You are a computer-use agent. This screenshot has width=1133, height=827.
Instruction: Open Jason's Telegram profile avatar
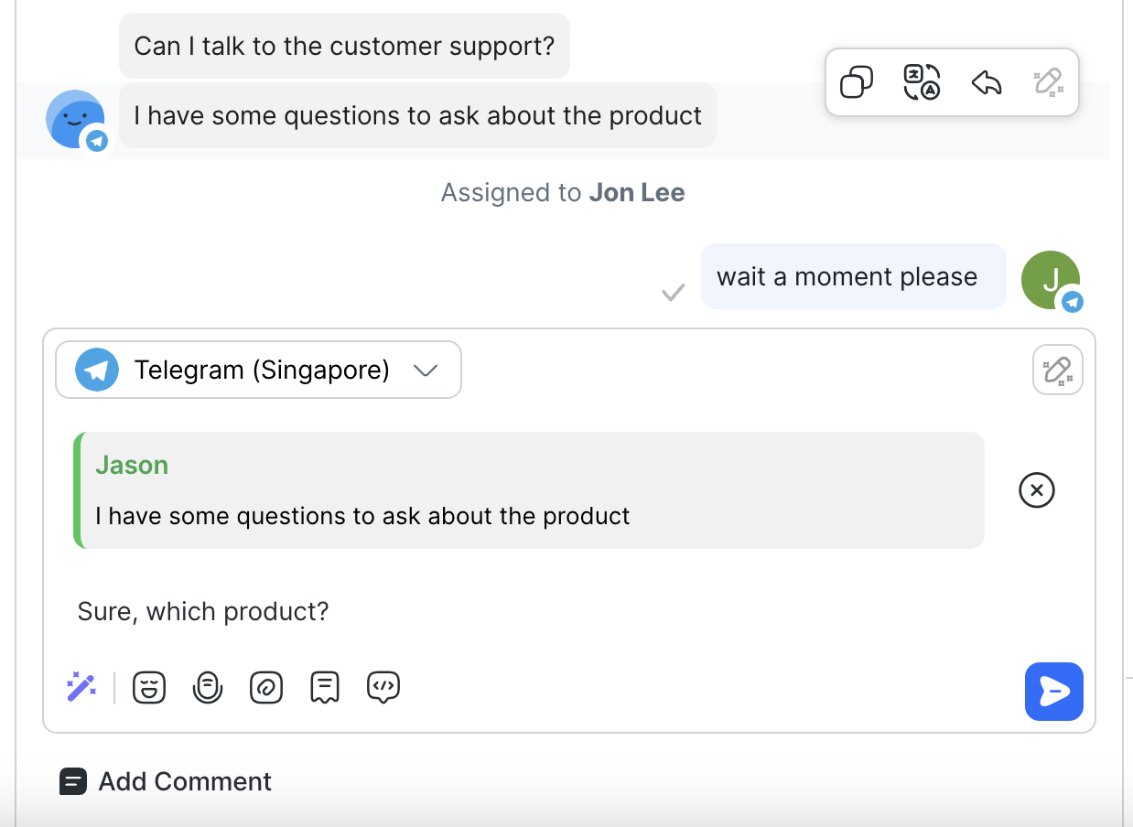pyautogui.click(x=77, y=119)
